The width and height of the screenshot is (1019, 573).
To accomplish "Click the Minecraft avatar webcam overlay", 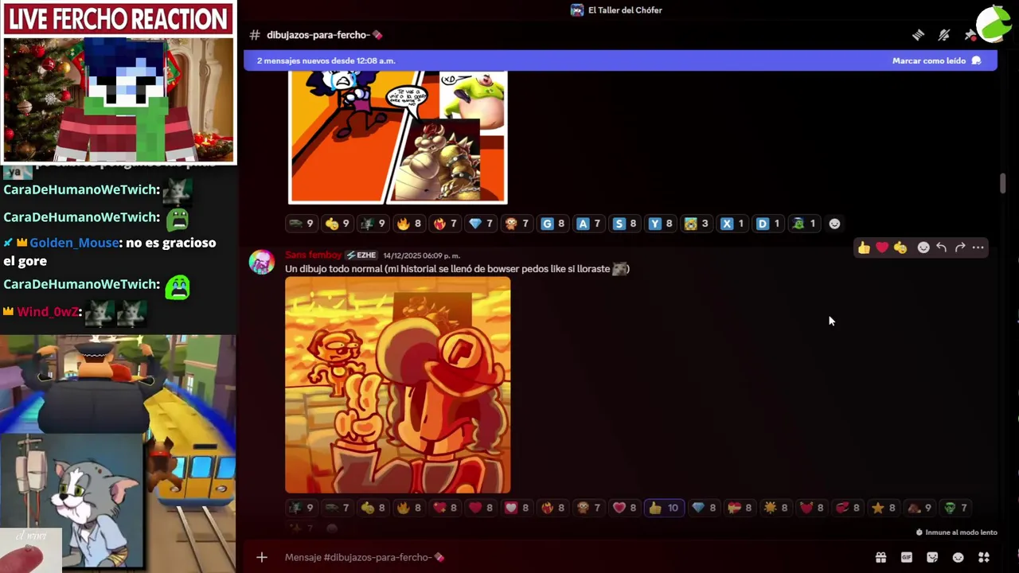I will click(x=119, y=99).
